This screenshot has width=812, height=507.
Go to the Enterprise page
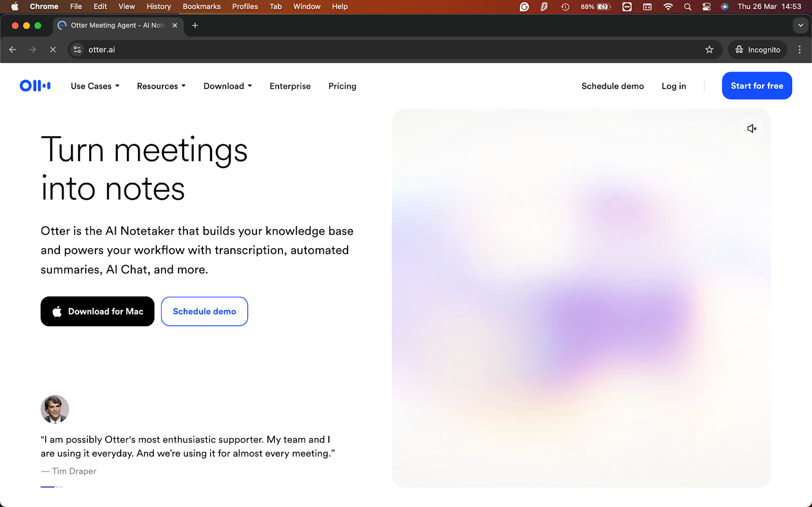pyautogui.click(x=290, y=86)
